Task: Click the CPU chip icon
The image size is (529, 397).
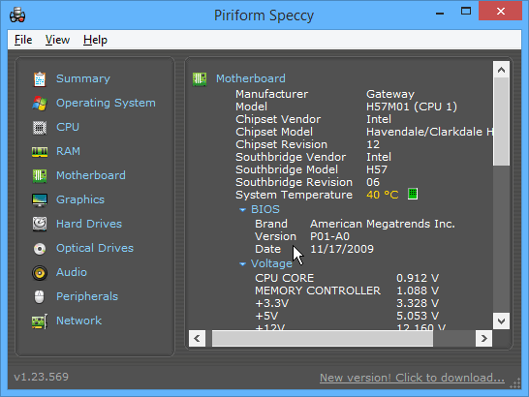Action: coord(40,128)
